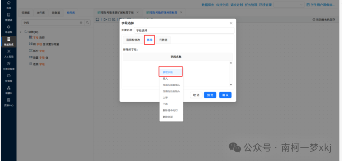The height and width of the screenshot is (161, 342).
Task: Click the 预览 button
Action: coord(210,95)
